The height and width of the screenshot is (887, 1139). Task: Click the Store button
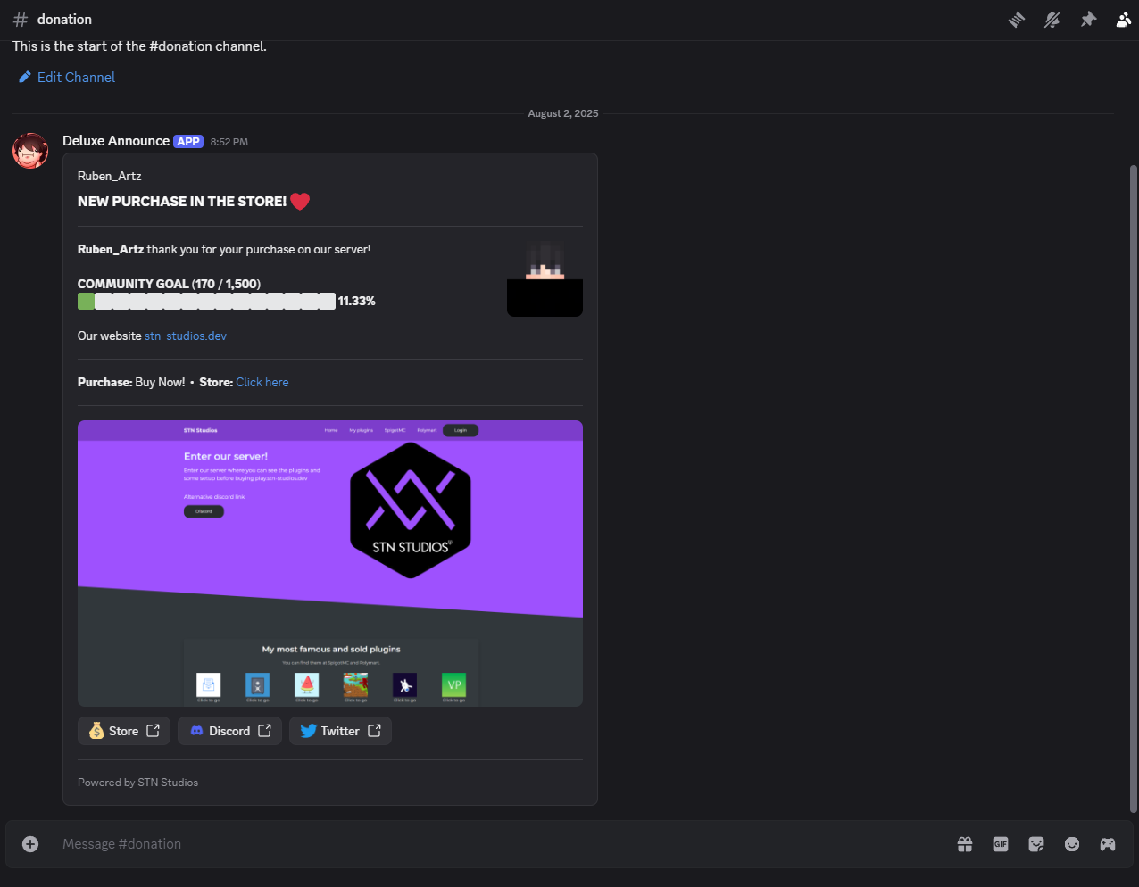pos(124,731)
